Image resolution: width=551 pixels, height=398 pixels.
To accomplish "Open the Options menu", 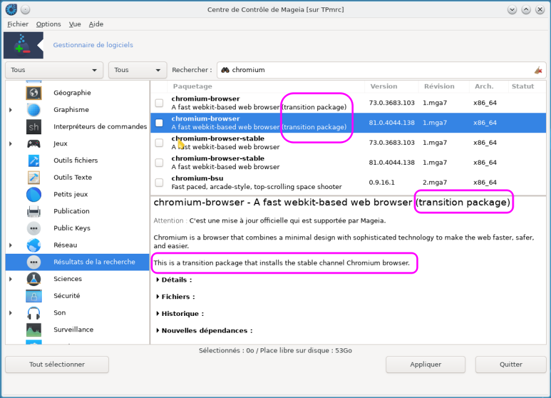I will pyautogui.click(x=49, y=24).
